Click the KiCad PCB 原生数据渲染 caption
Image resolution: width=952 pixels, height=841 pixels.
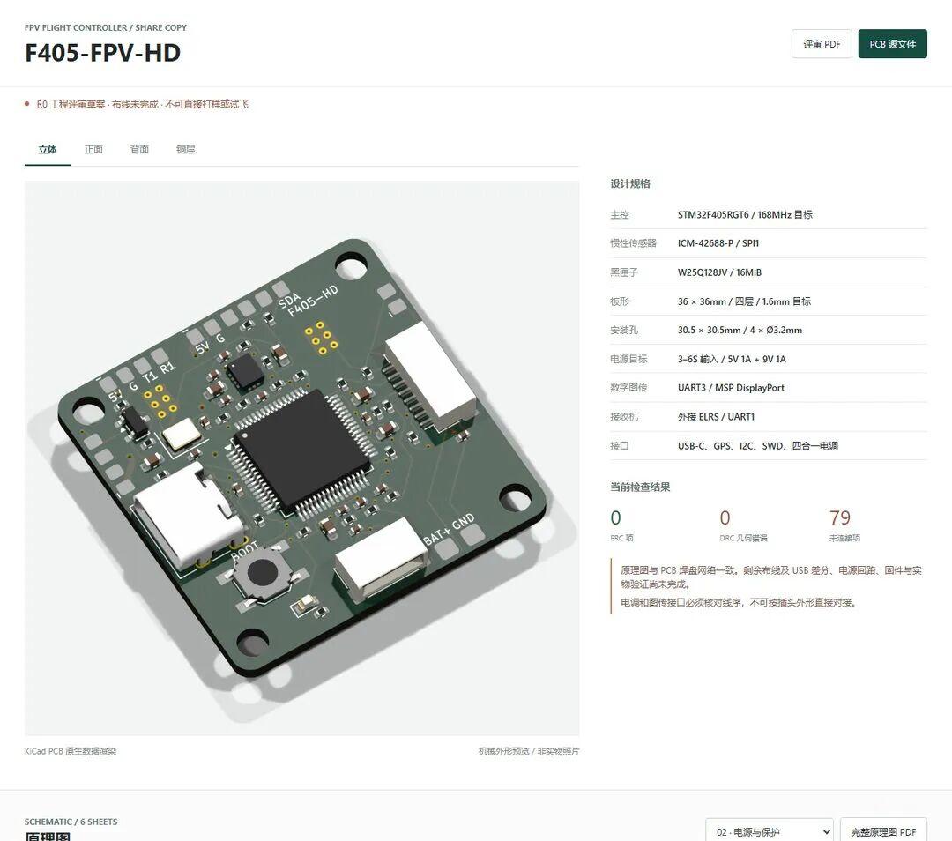click(71, 751)
